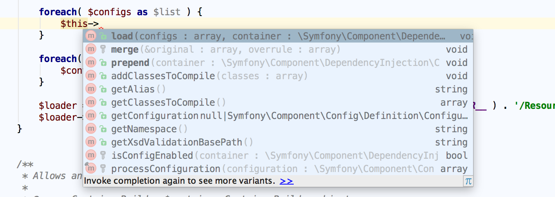Click the green lock icon beside prepend

(x=103, y=63)
